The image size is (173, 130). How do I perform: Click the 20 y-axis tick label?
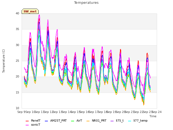click(17, 76)
